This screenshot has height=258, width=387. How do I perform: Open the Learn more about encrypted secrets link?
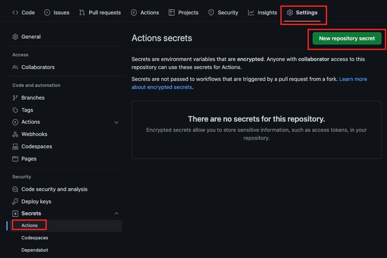pyautogui.click(x=249, y=83)
